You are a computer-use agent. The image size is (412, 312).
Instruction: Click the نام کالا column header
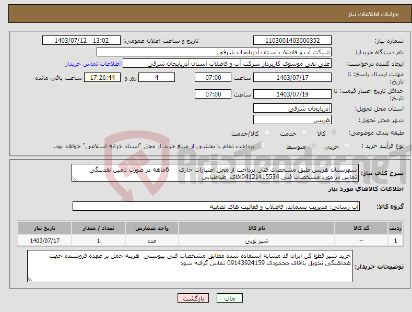(256, 228)
